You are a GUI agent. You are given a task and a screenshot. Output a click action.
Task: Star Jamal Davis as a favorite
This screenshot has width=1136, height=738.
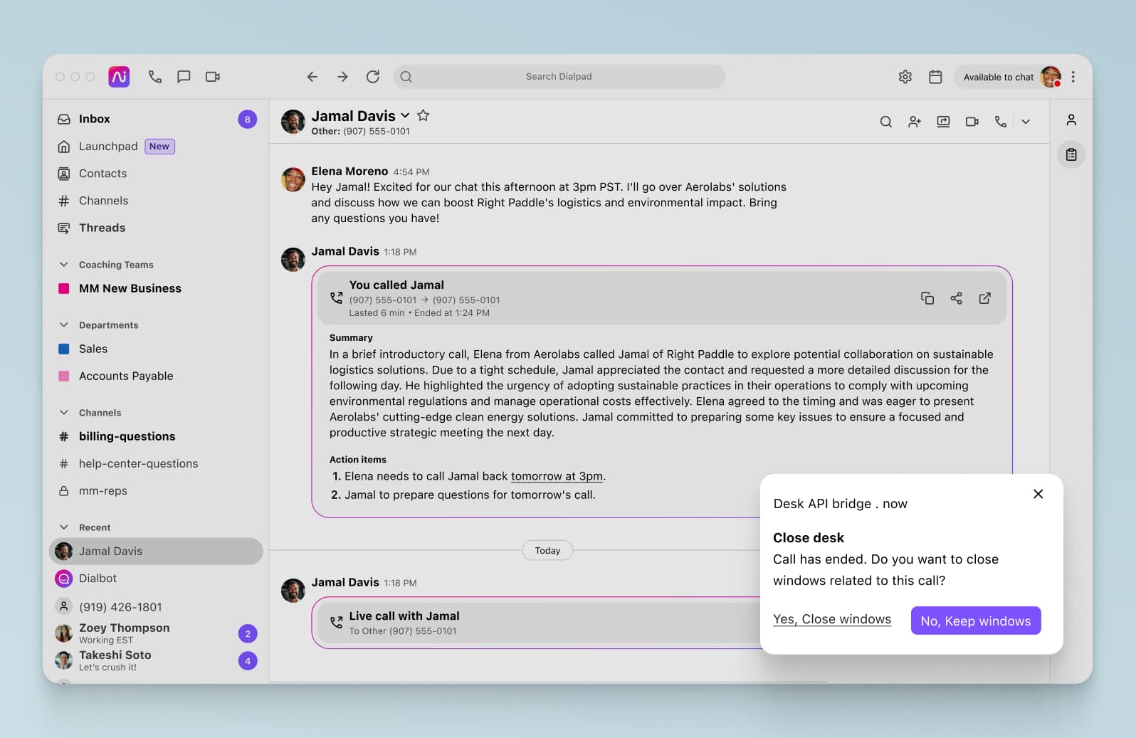423,115
